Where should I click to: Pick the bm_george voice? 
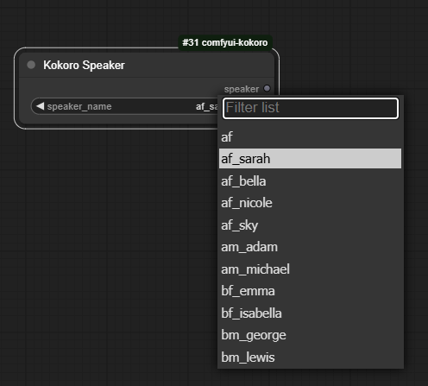point(310,335)
